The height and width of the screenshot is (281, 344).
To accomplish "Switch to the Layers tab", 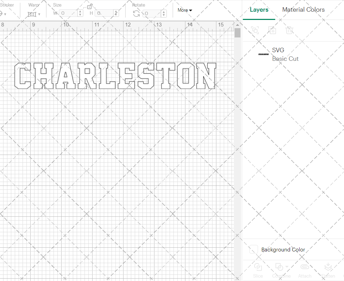I will click(259, 10).
